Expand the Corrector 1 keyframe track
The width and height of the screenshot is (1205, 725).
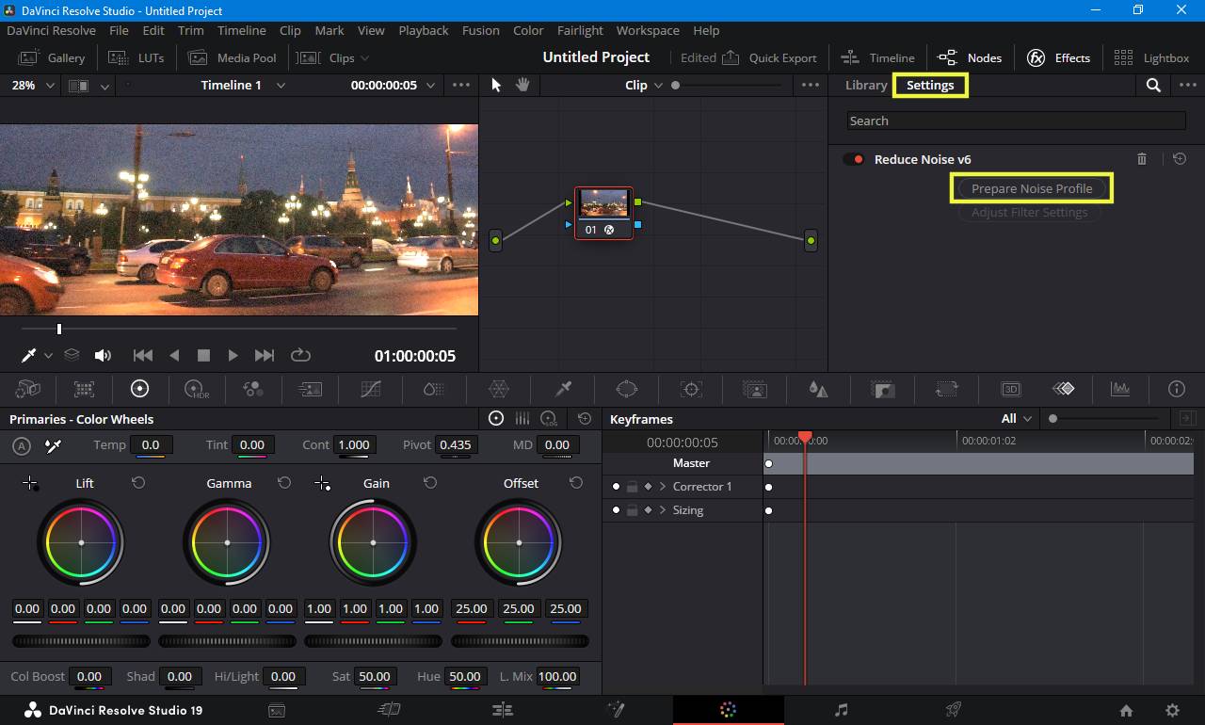click(x=663, y=487)
